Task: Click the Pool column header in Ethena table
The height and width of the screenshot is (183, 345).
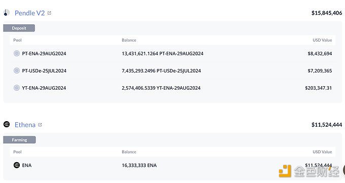Action: click(17, 152)
